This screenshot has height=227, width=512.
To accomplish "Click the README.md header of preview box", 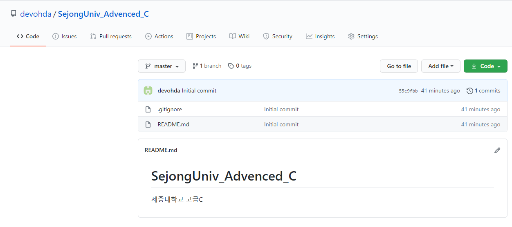I will click(161, 150).
